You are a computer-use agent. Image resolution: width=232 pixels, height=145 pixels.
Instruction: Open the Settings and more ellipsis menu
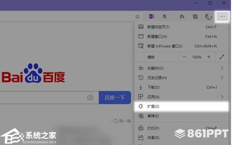222,17
